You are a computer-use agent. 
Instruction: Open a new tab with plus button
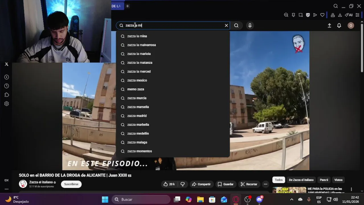coord(128,6)
